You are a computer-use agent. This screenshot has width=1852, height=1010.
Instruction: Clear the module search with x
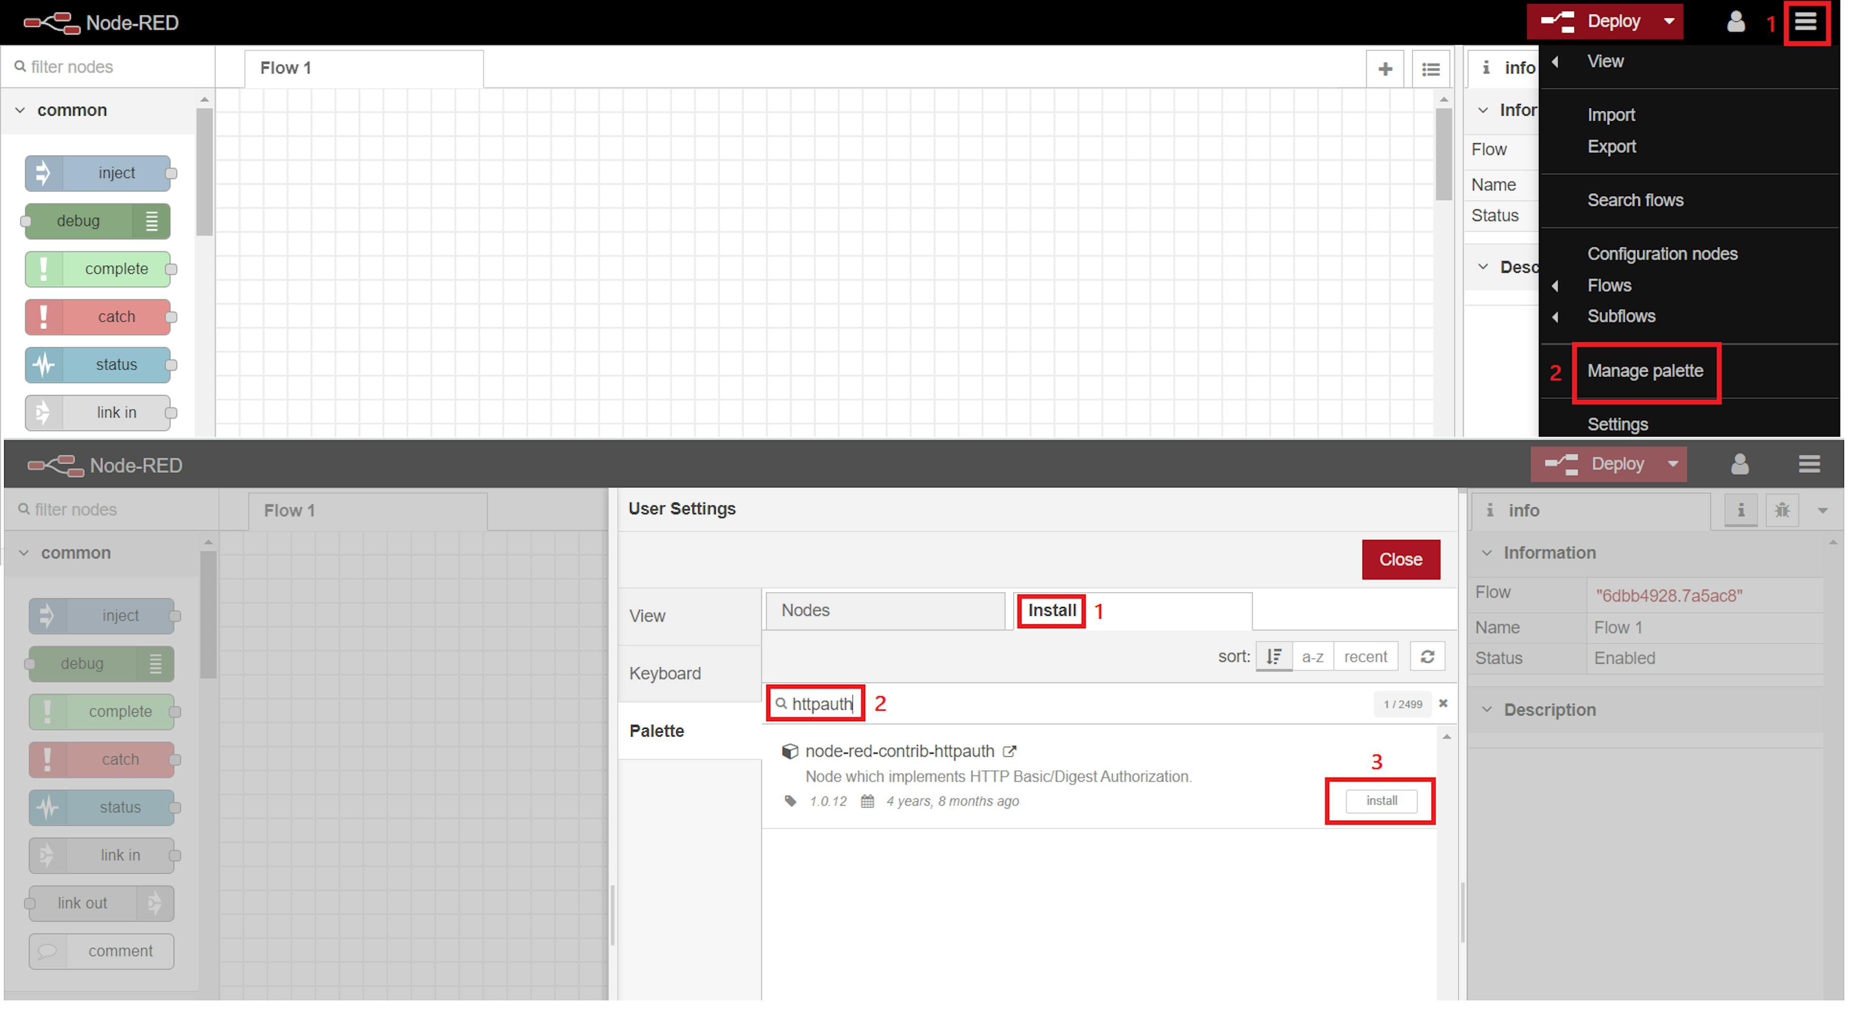point(1443,704)
